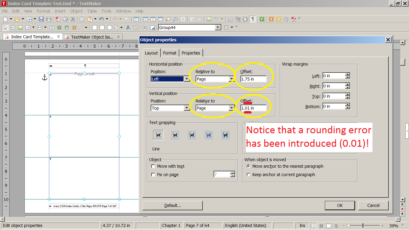Enable the Move with text checkbox
The height and width of the screenshot is (230, 409).
click(x=153, y=166)
